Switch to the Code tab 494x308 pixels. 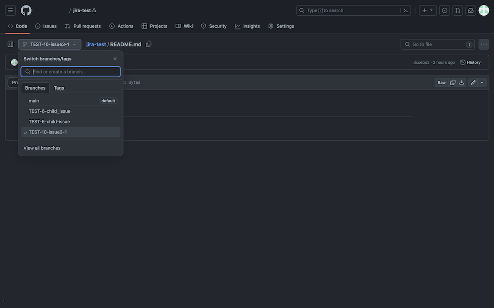[x=18, y=26]
